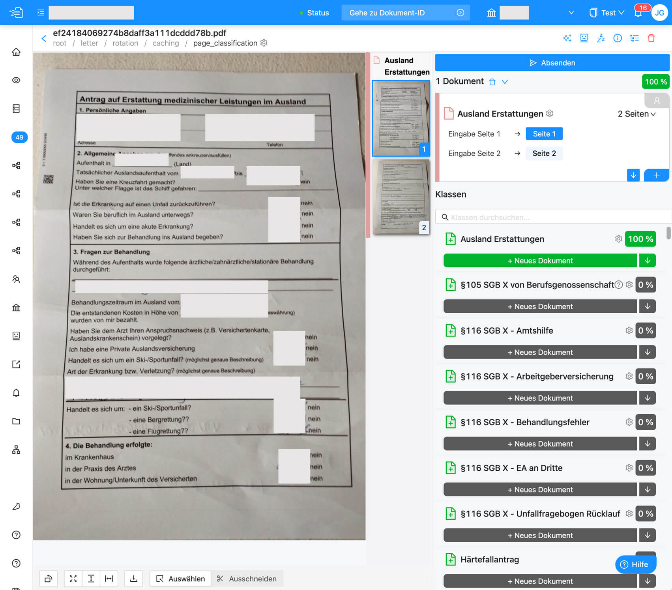Toggle the eye icon in left sidebar
The width and height of the screenshot is (672, 590).
(16, 80)
